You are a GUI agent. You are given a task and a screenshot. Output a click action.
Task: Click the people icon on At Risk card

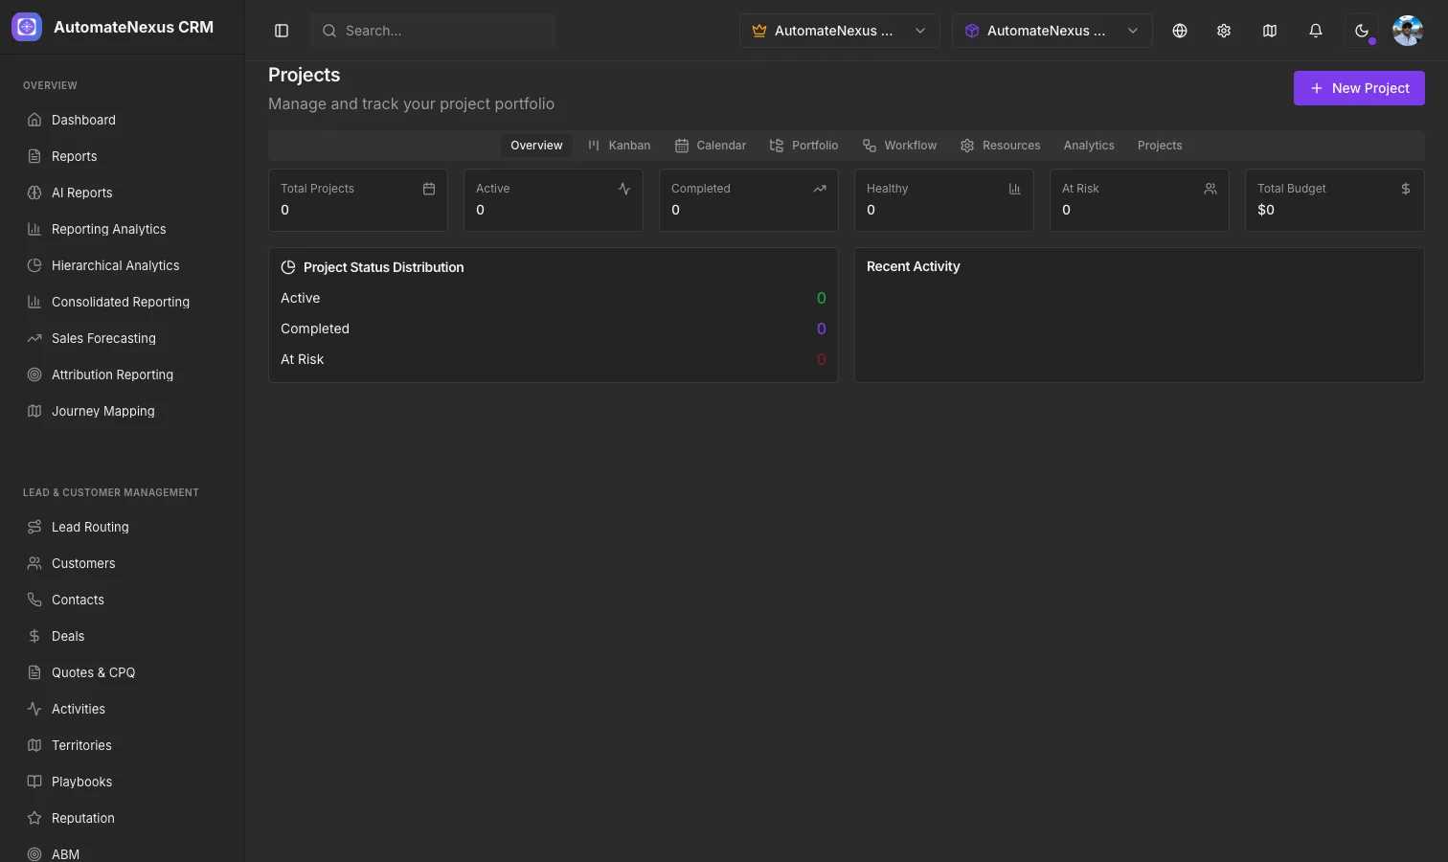click(1210, 189)
